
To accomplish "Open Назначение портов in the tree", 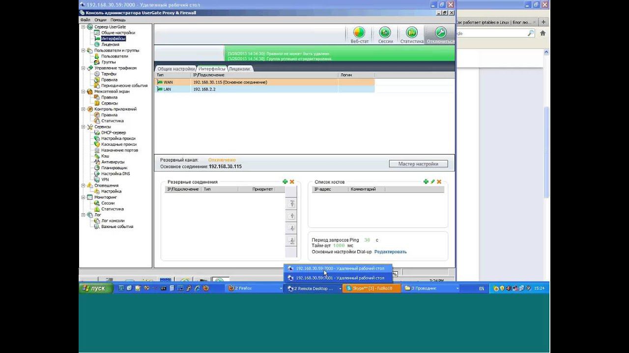I will pyautogui.click(x=119, y=150).
